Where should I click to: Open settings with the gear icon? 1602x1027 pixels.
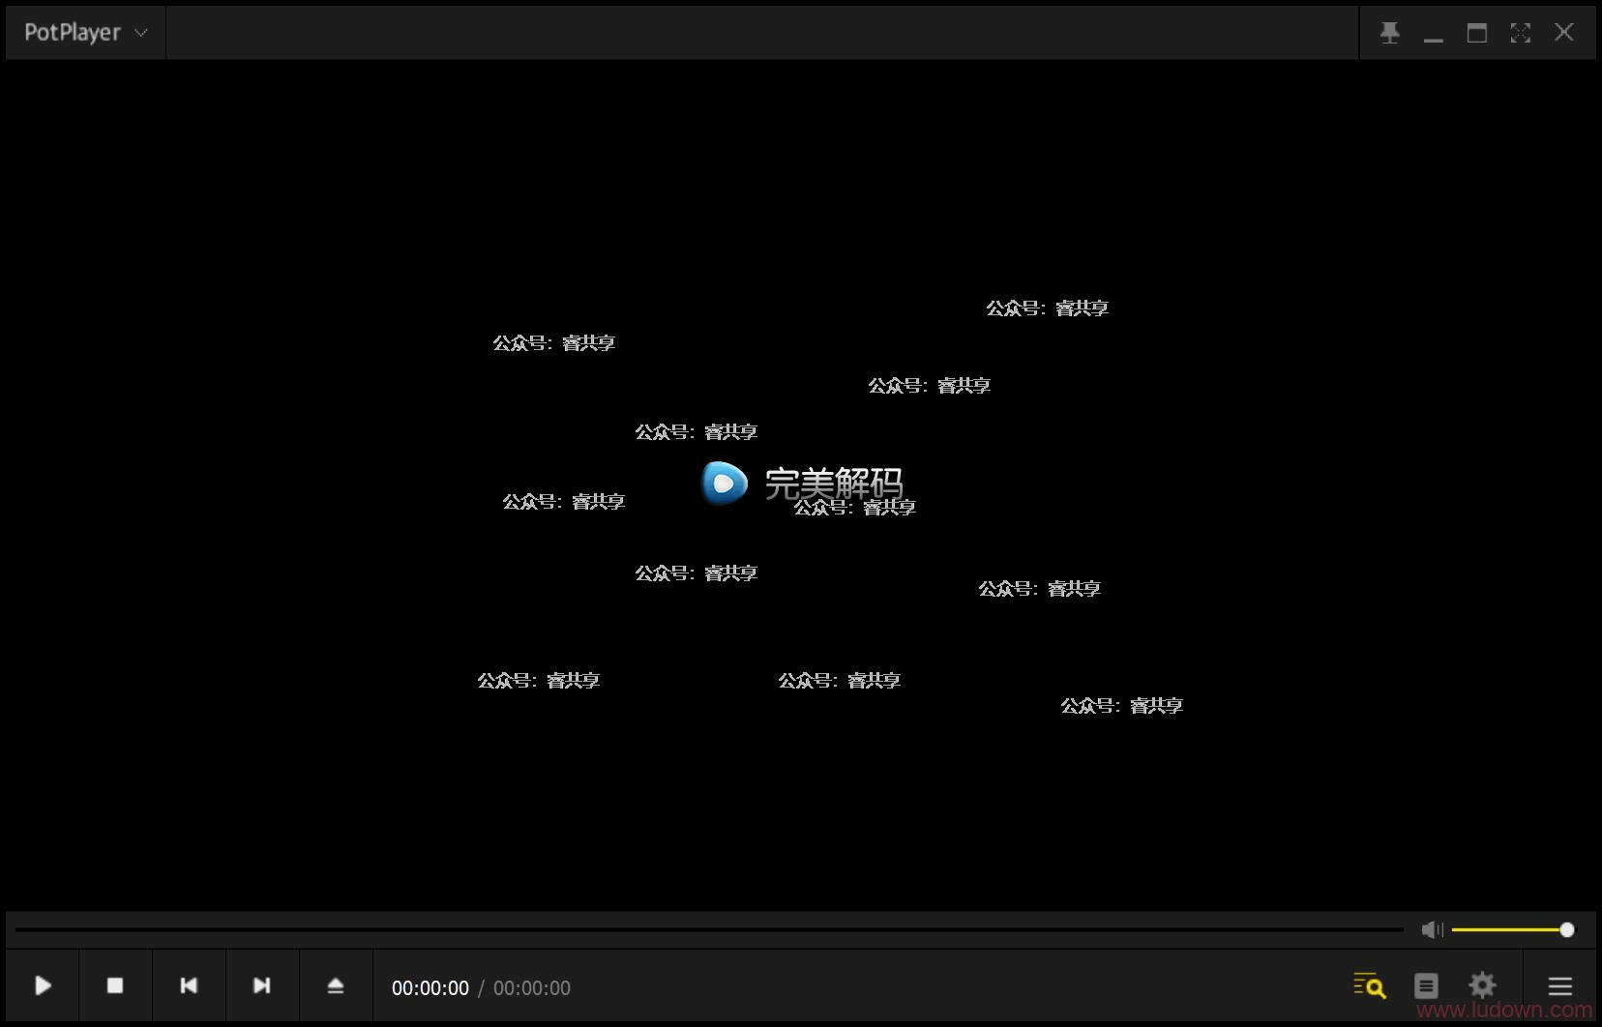[1482, 985]
